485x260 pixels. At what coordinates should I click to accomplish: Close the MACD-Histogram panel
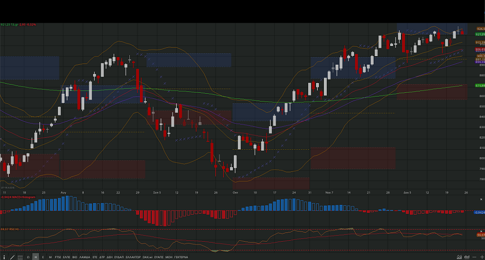(481, 200)
